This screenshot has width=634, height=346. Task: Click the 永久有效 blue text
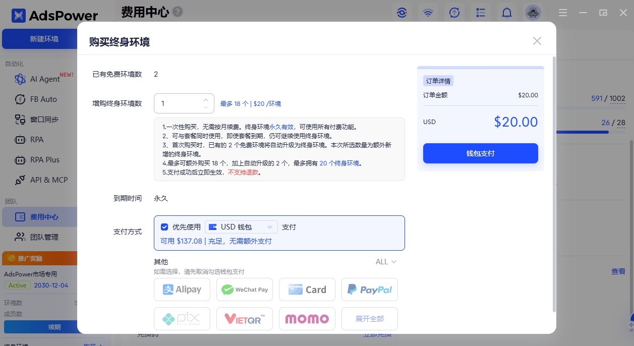[281, 127]
